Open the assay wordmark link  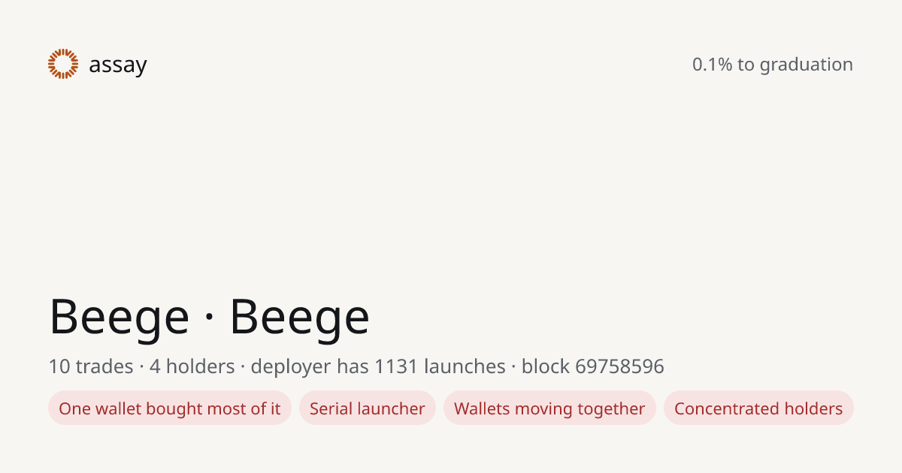(x=118, y=66)
